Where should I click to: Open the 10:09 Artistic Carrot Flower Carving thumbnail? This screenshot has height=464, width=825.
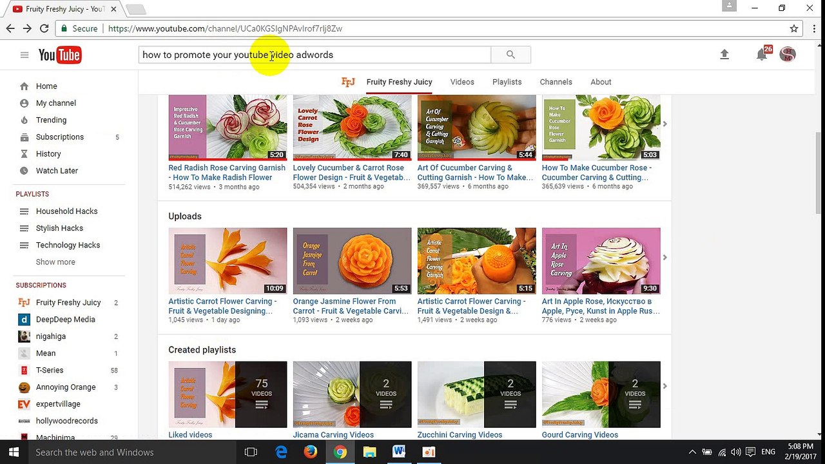click(x=228, y=261)
